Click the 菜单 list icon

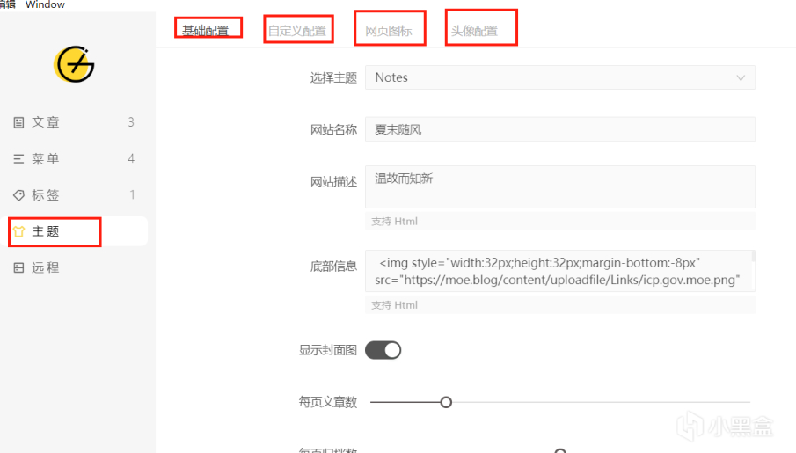18,159
